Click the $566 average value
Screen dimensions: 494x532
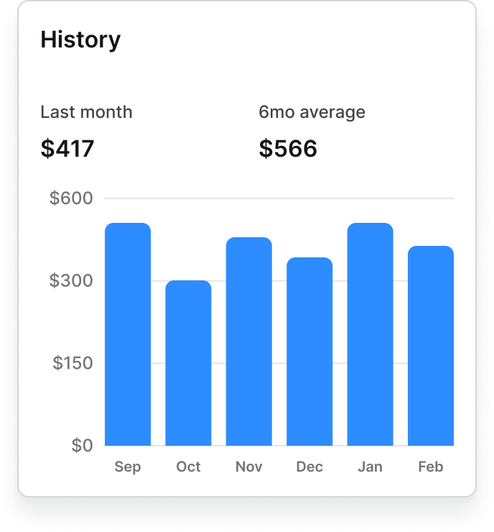click(x=288, y=149)
